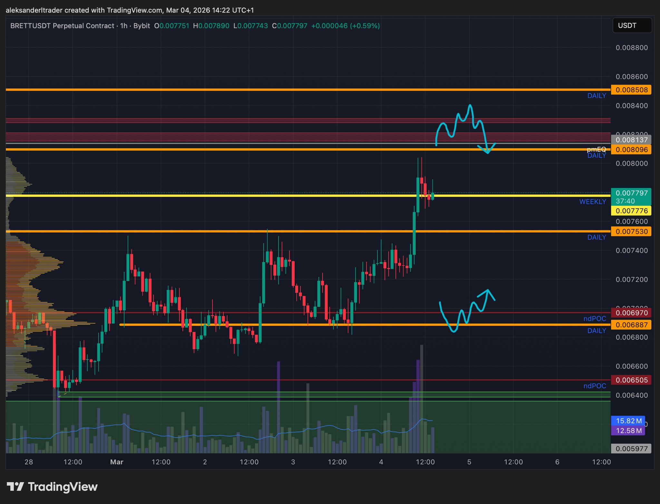Open the USDT currency dropdown
The height and width of the screenshot is (504, 660).
[632, 25]
